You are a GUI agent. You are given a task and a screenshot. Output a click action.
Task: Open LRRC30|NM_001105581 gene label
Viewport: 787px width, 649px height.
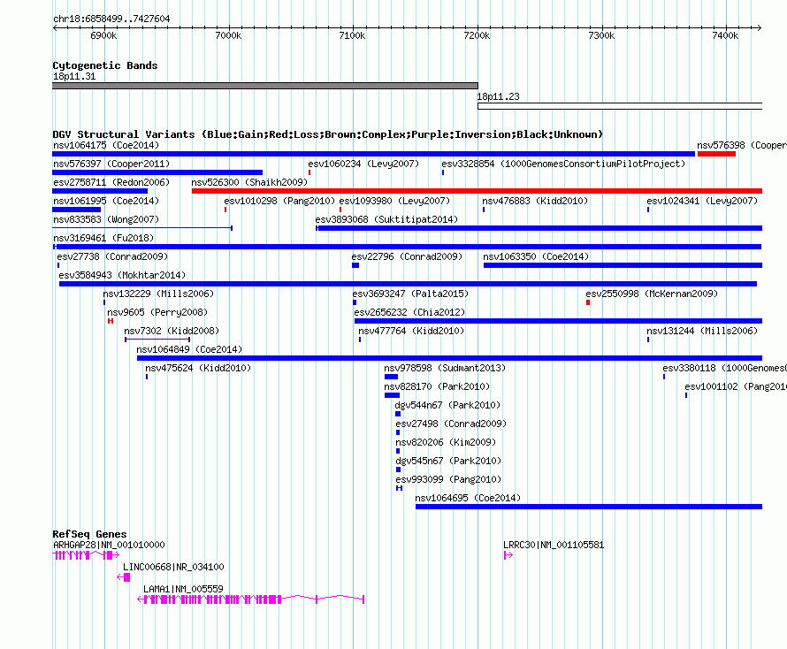click(554, 545)
